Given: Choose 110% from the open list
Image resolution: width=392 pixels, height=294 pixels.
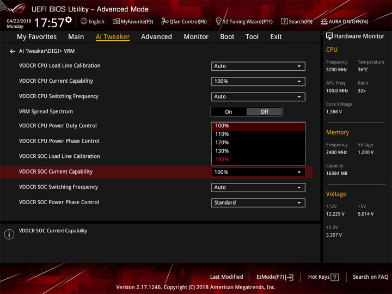Looking at the screenshot, I should coord(258,134).
